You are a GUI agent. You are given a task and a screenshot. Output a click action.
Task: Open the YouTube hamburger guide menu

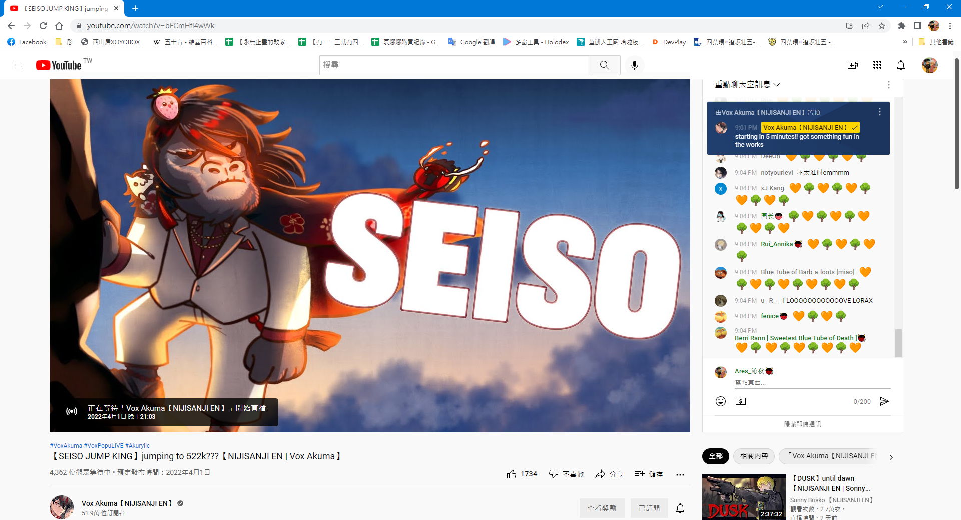(18, 65)
